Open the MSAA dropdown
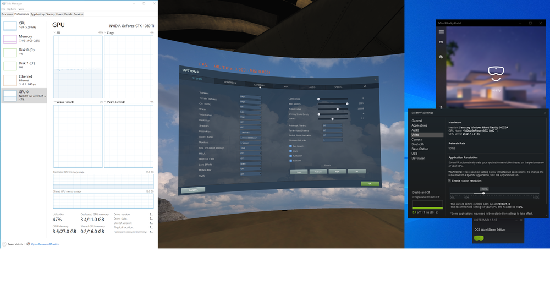 click(x=250, y=154)
